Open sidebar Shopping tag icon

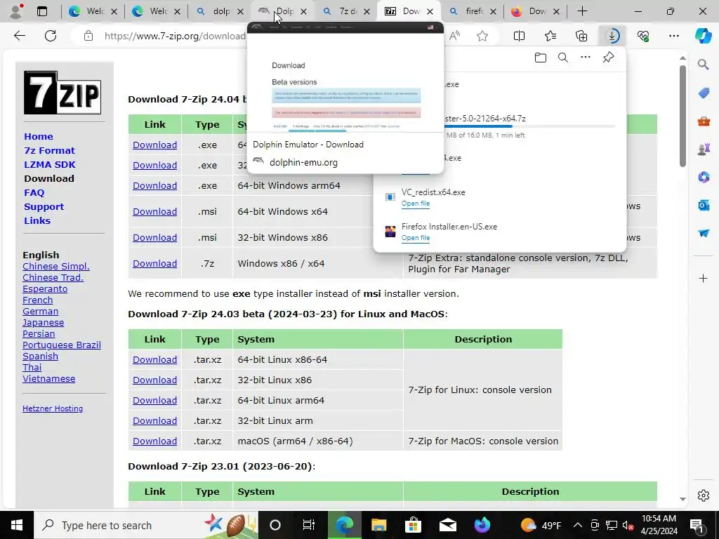[x=704, y=93]
